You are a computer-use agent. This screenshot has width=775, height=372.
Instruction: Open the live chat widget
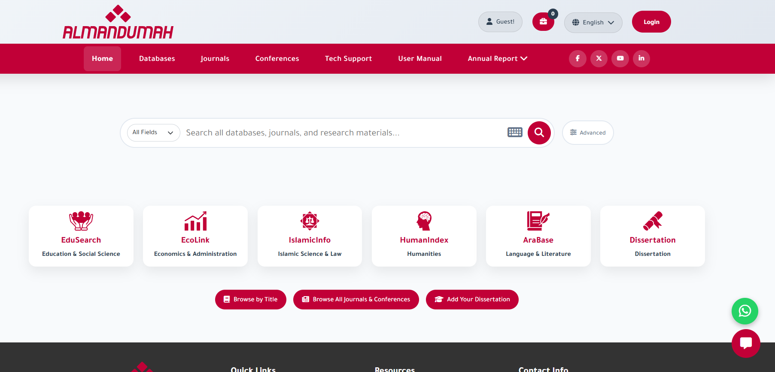(x=746, y=343)
